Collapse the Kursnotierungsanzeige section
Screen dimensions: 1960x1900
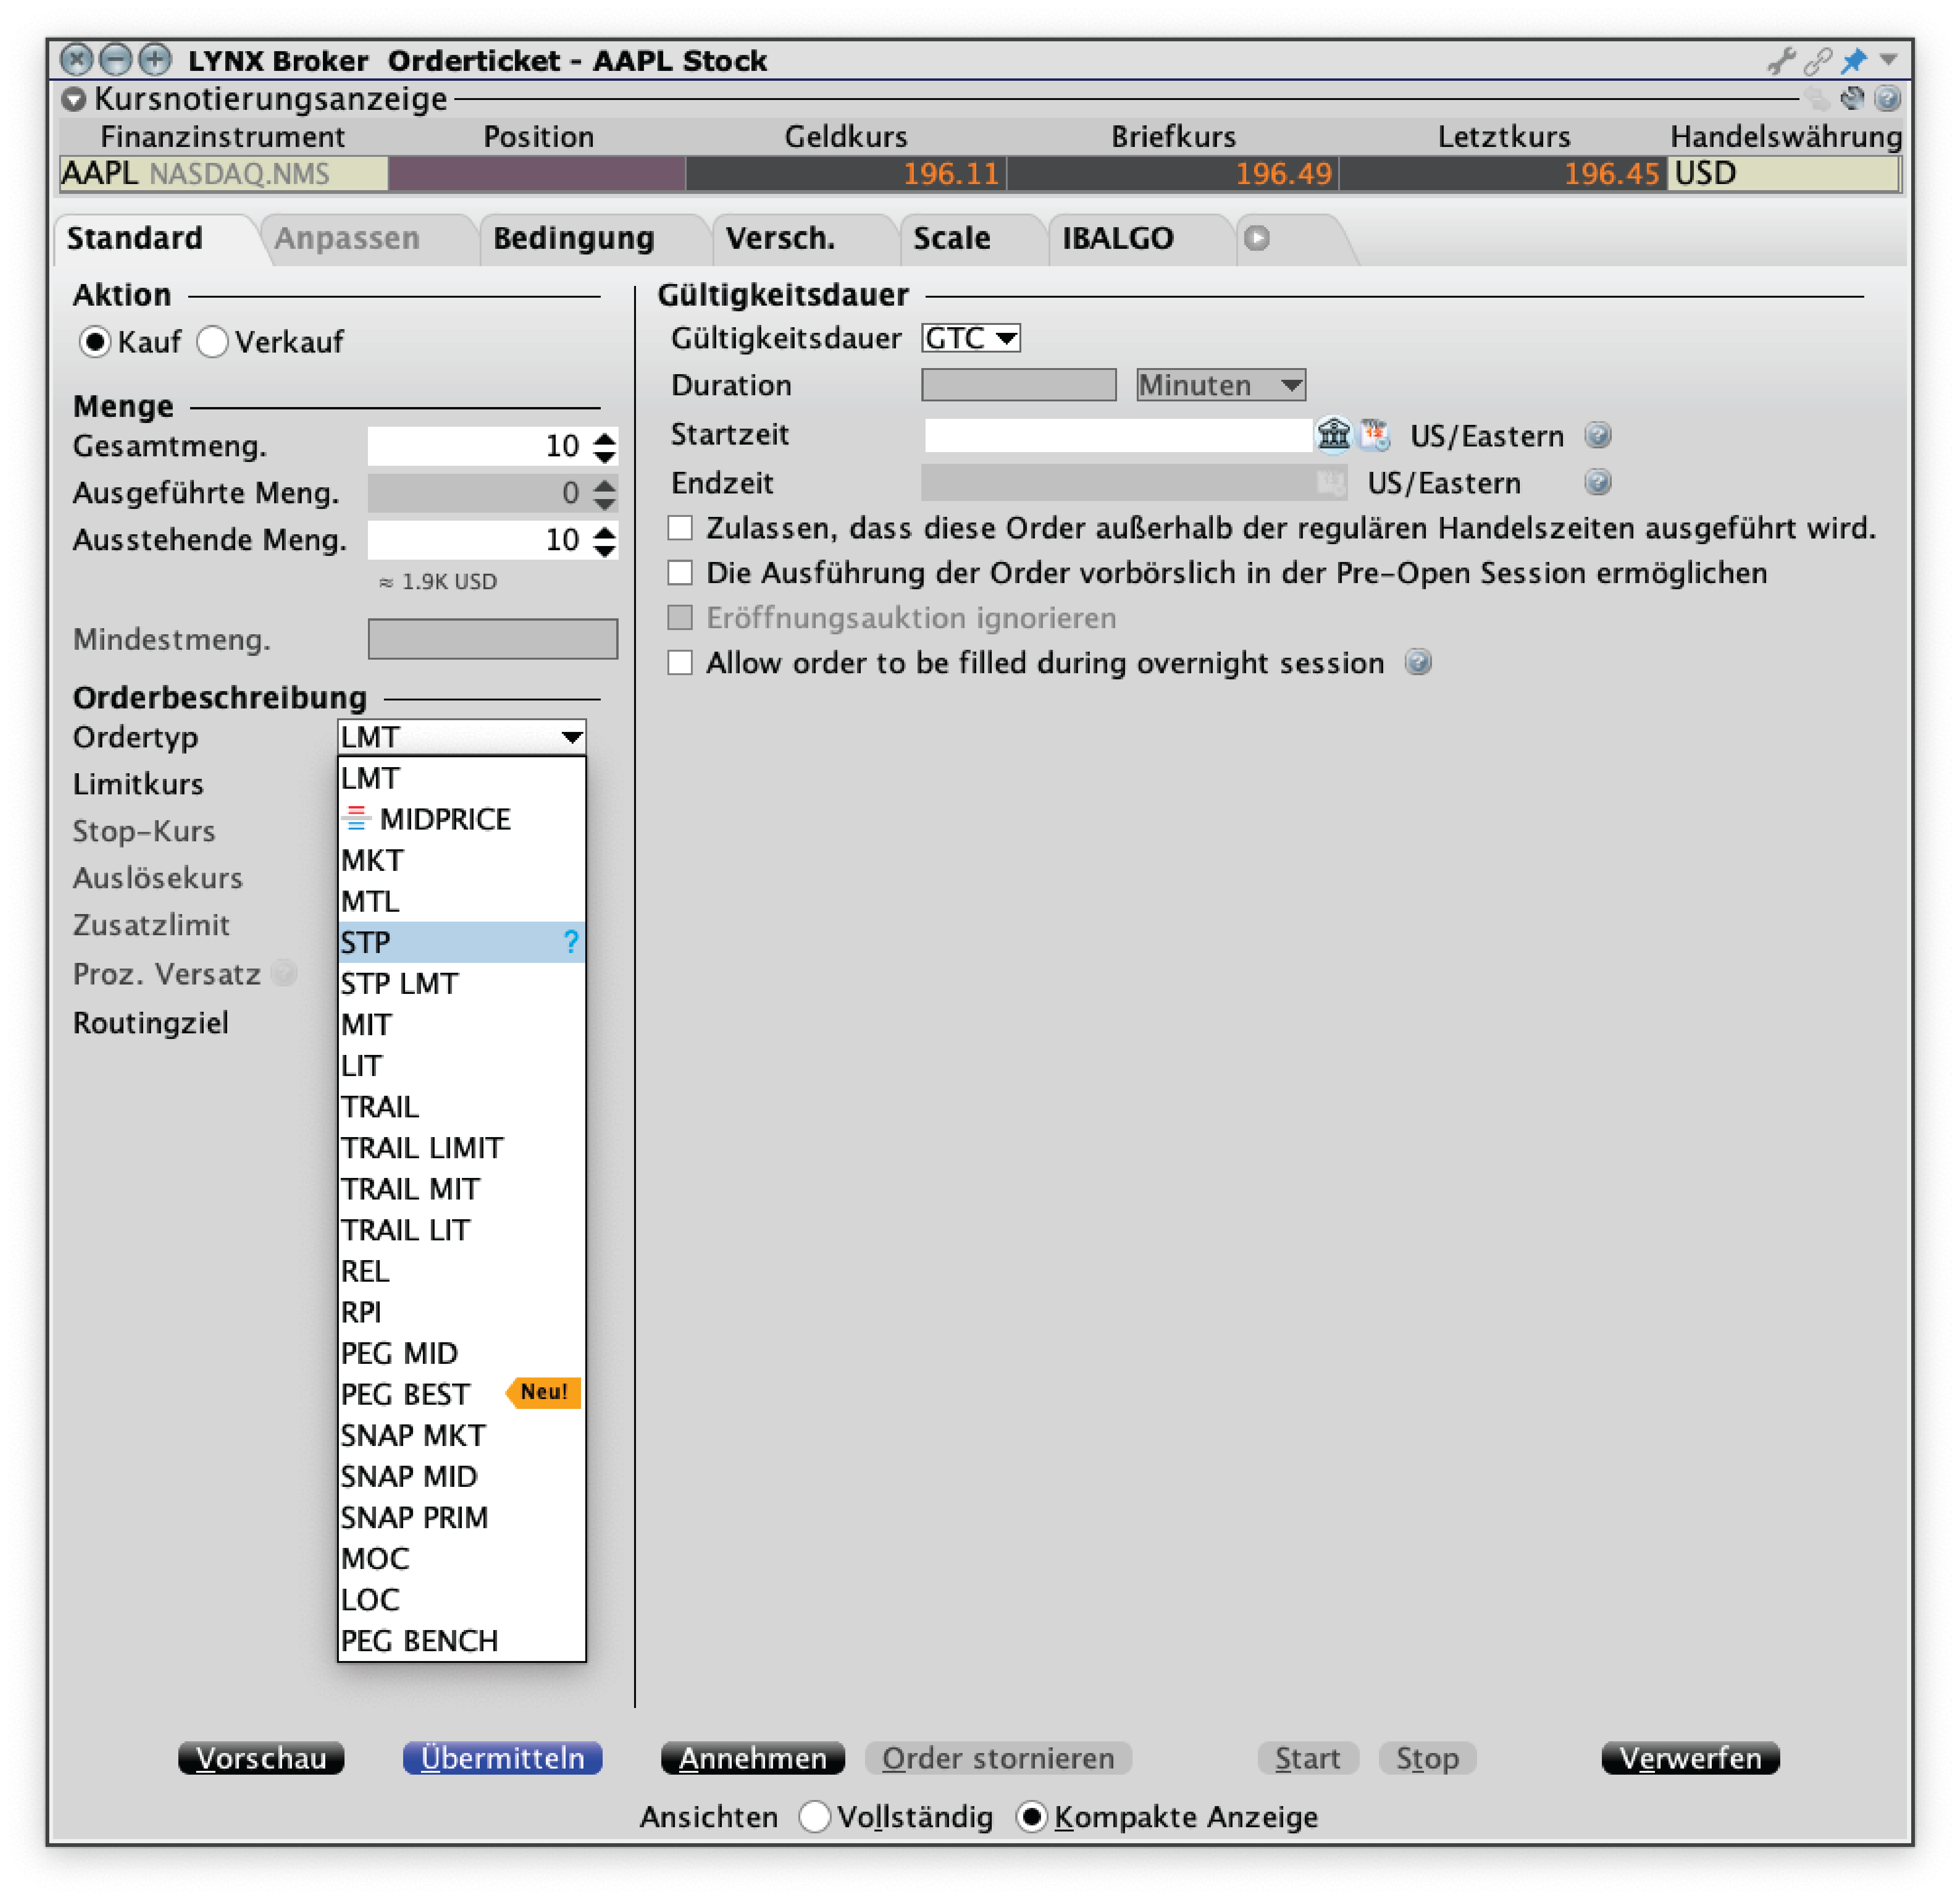point(74,99)
